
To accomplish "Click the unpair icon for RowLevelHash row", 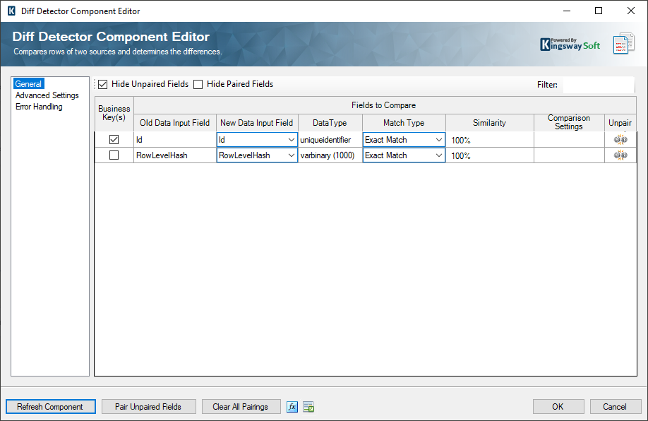I will click(620, 155).
